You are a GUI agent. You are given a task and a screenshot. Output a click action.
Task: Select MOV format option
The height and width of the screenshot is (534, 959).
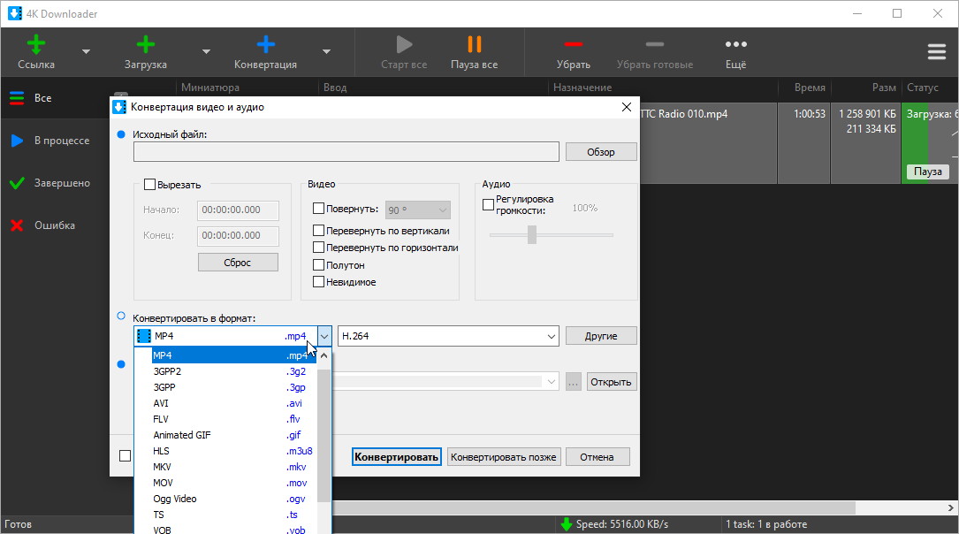click(x=233, y=483)
